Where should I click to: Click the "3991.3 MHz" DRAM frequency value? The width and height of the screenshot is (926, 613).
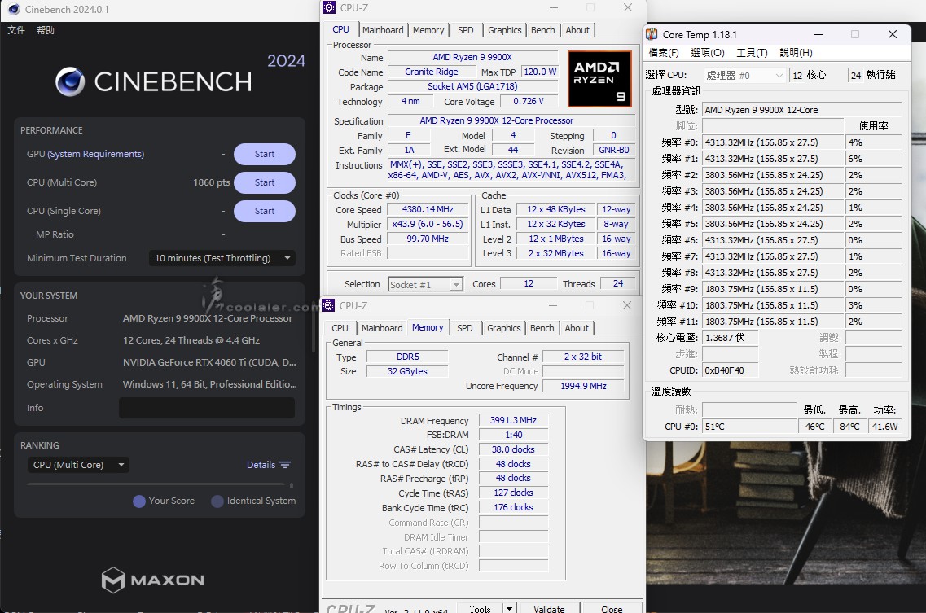click(x=513, y=421)
